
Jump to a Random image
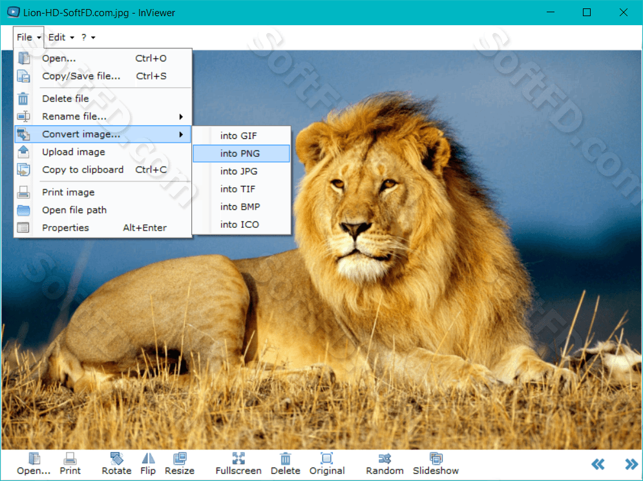pos(385,458)
